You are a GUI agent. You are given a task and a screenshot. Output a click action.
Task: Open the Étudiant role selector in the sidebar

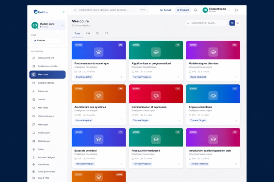(x=47, y=40)
